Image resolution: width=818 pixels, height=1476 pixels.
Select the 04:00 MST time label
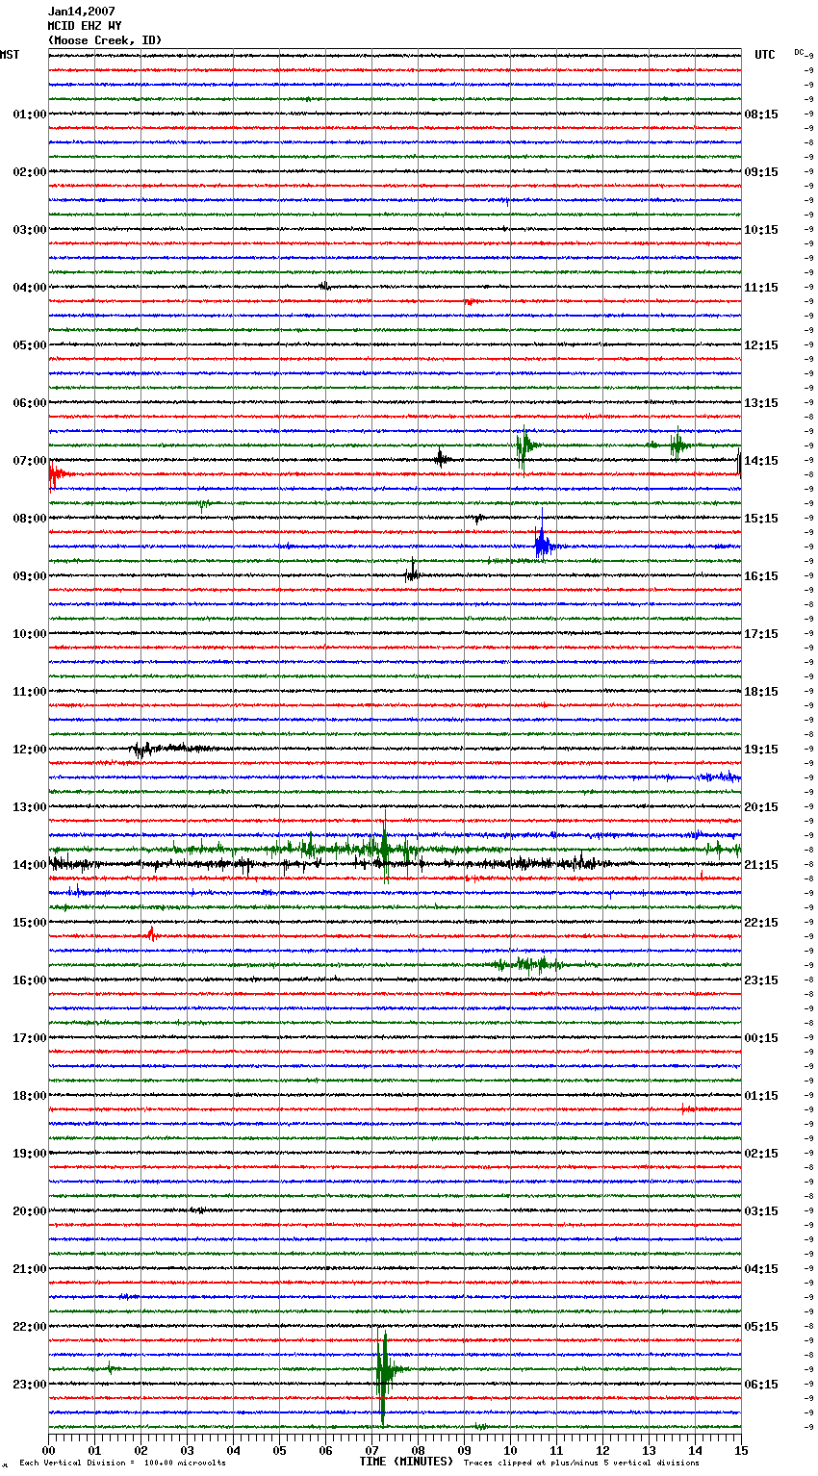pos(30,288)
